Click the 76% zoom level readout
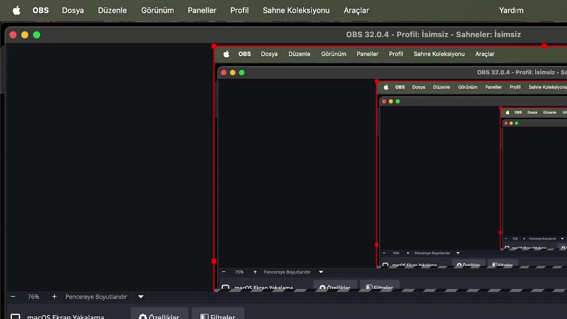Image resolution: width=567 pixels, height=319 pixels. 34,297
